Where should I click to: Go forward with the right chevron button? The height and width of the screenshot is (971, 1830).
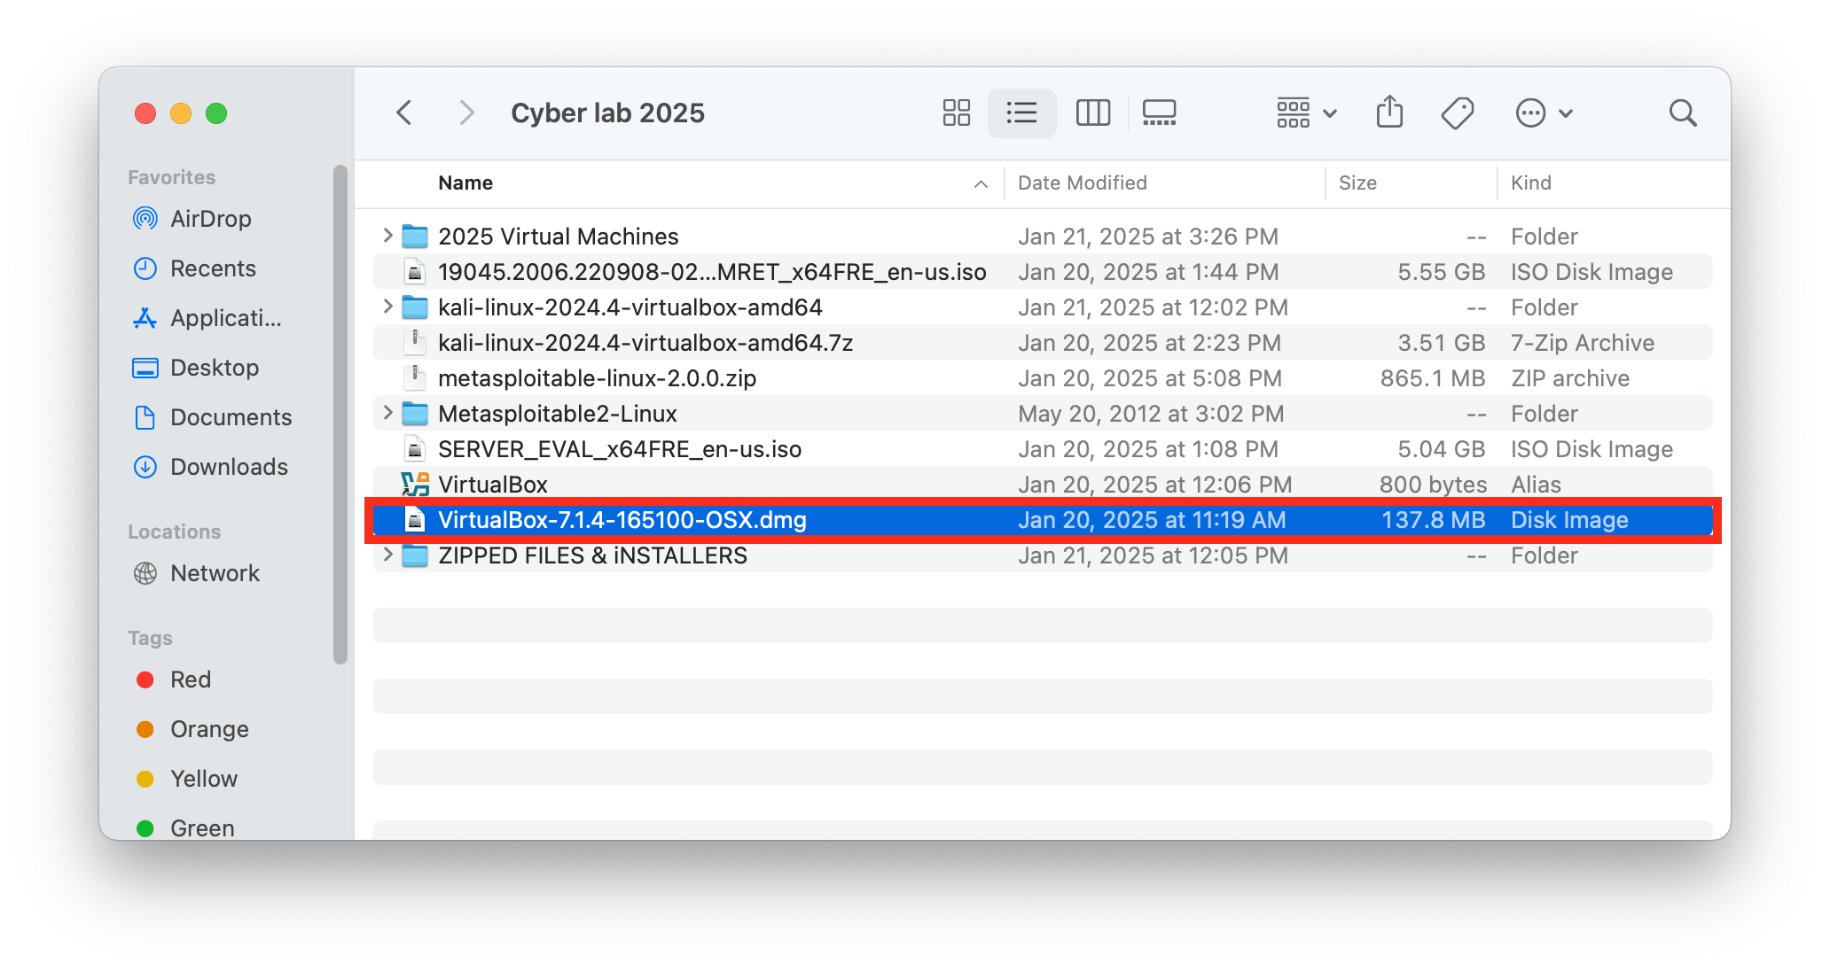tap(466, 113)
